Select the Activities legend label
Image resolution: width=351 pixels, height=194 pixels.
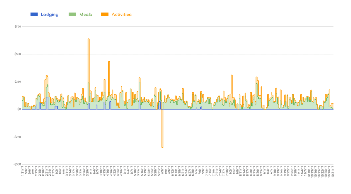click(121, 15)
